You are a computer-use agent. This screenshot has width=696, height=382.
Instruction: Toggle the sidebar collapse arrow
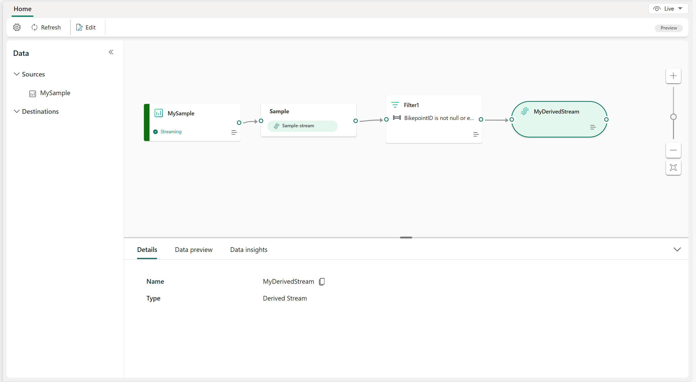click(x=111, y=52)
